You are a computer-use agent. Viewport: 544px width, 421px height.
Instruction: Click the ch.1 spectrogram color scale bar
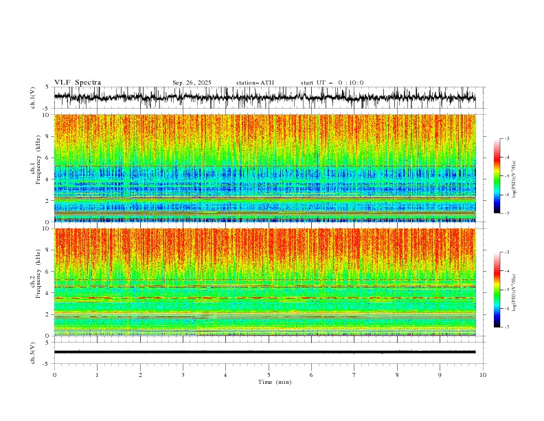[x=497, y=176]
